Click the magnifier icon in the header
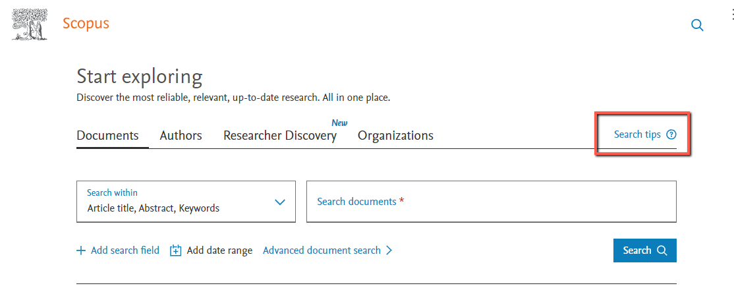734x294 pixels. [x=698, y=25]
